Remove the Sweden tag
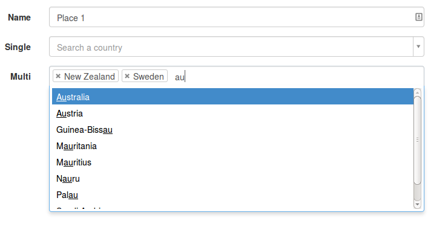448x227 pixels. [x=127, y=76]
